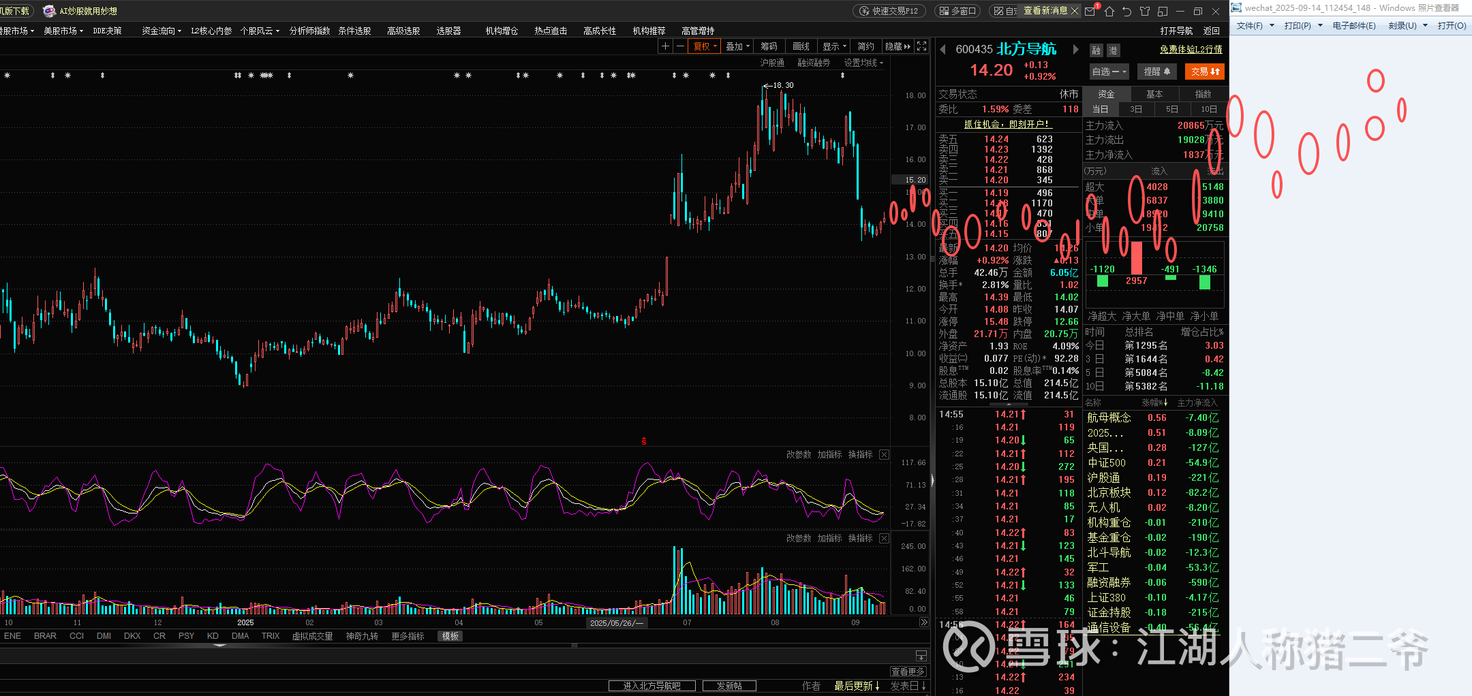The width and height of the screenshot is (1472, 696).
Task: Click the 更多指标 indicator option
Action: 408,636
